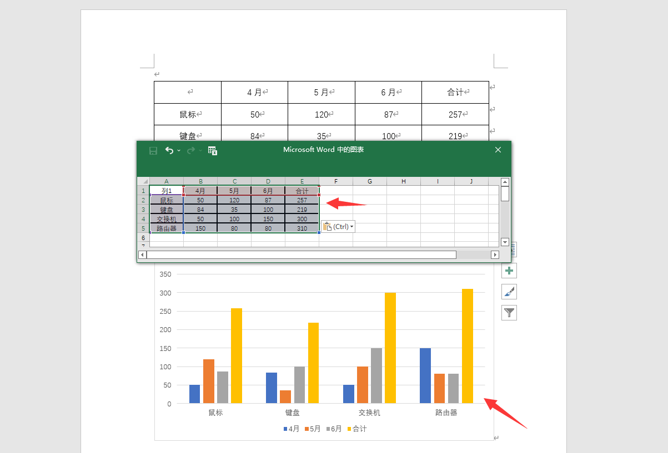
Task: Click the Redo arrow icon
Action: tap(190, 150)
